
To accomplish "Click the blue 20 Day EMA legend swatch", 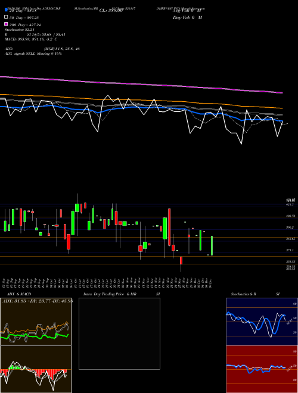I will tap(6, 10).
